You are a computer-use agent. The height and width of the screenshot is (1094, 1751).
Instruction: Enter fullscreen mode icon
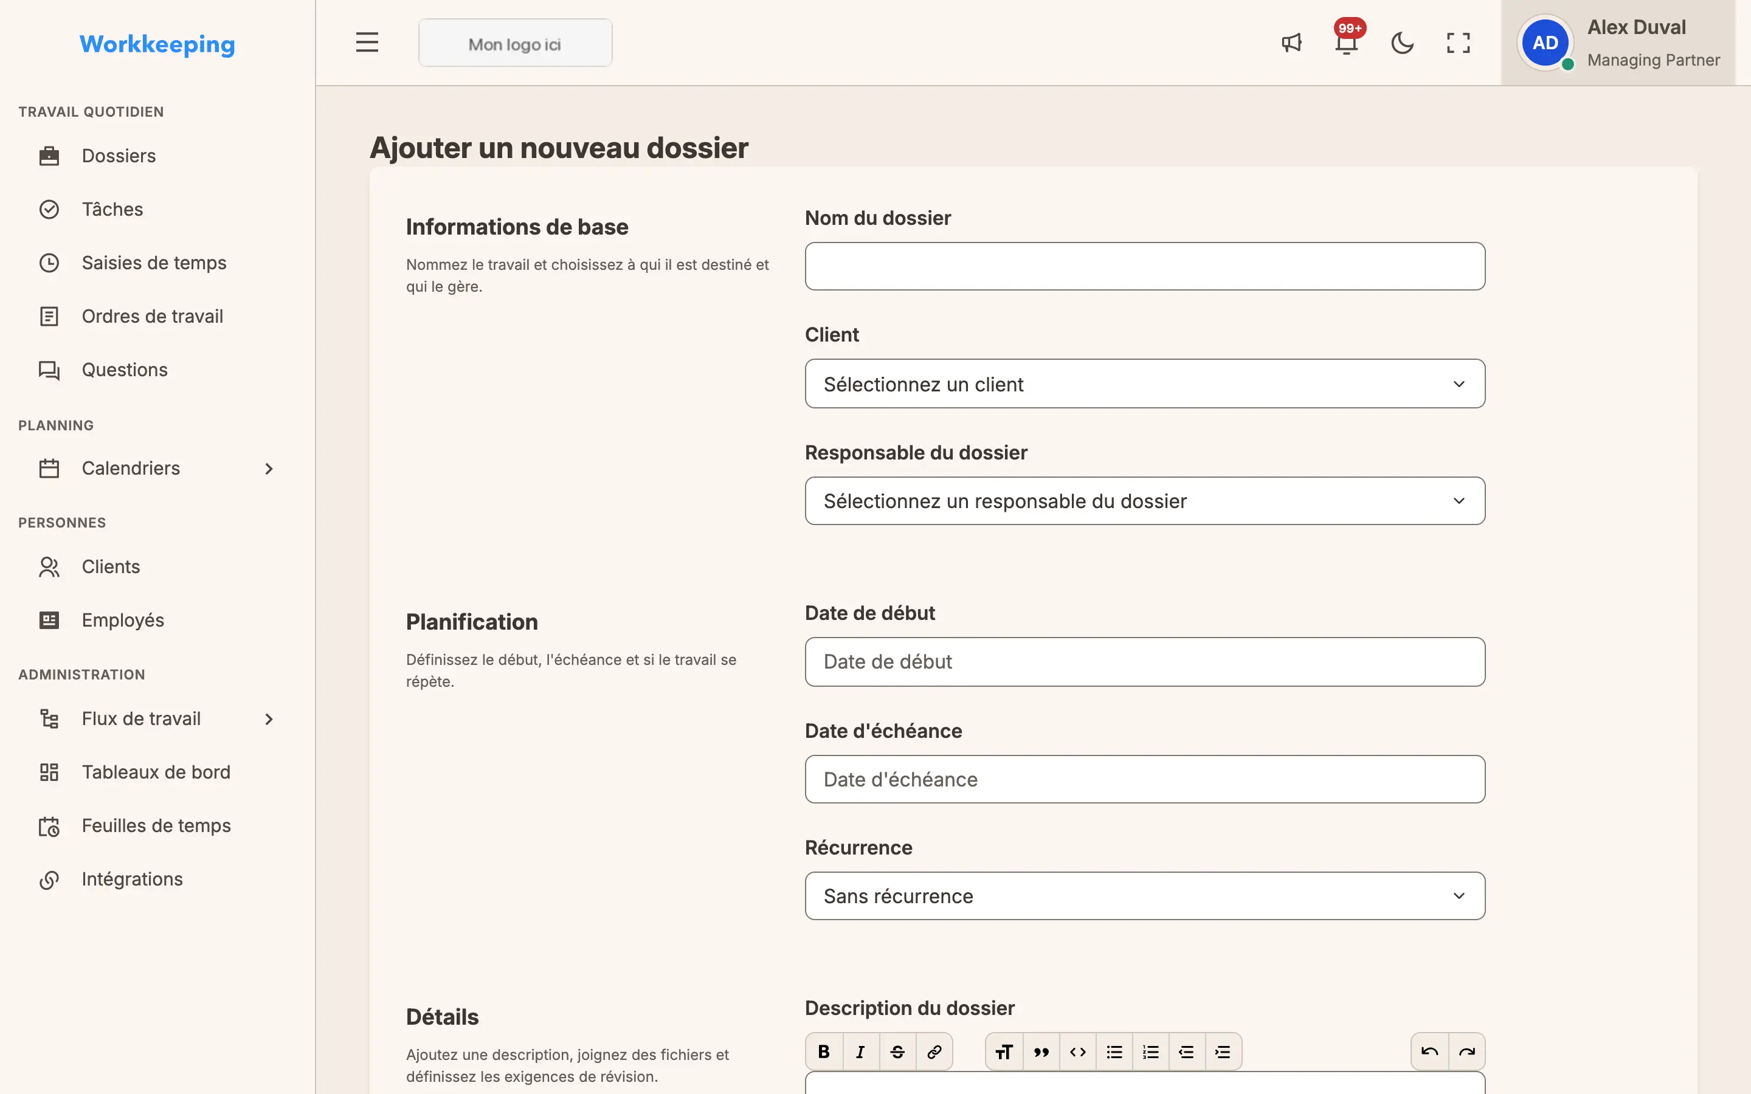coord(1458,43)
